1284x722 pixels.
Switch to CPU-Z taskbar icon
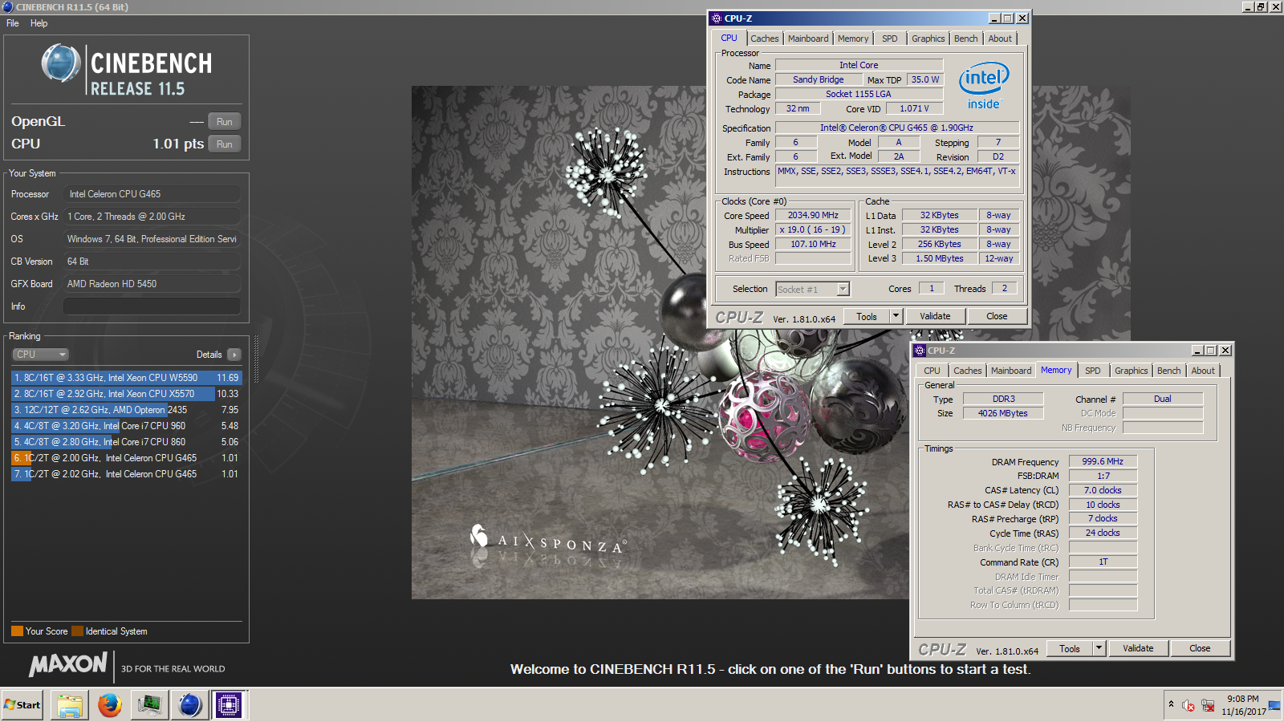(x=229, y=705)
